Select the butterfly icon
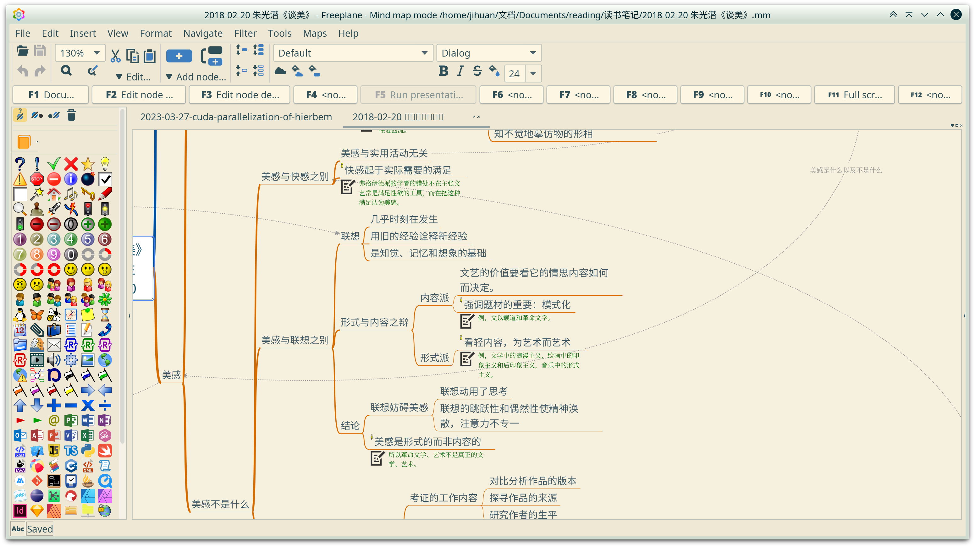Viewport: 975px width, 547px height. [x=37, y=315]
